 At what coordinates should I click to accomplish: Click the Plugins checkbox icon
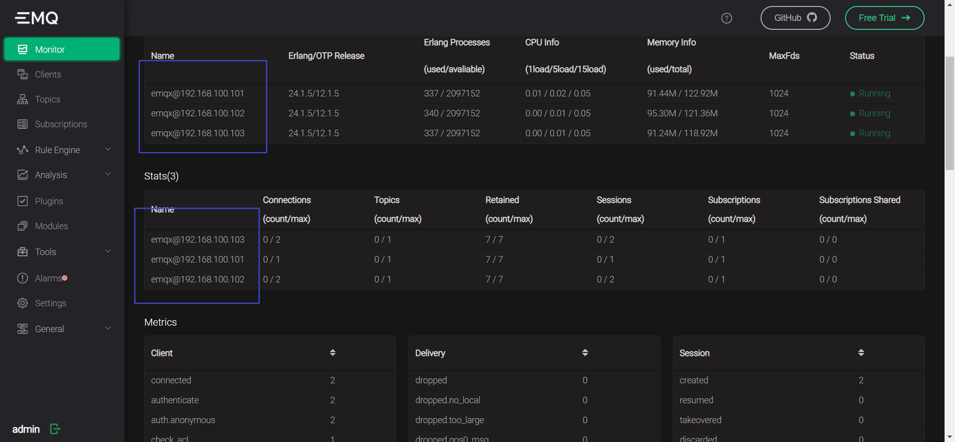click(x=22, y=201)
